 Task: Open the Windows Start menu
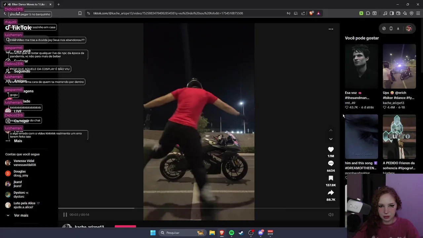(153, 233)
